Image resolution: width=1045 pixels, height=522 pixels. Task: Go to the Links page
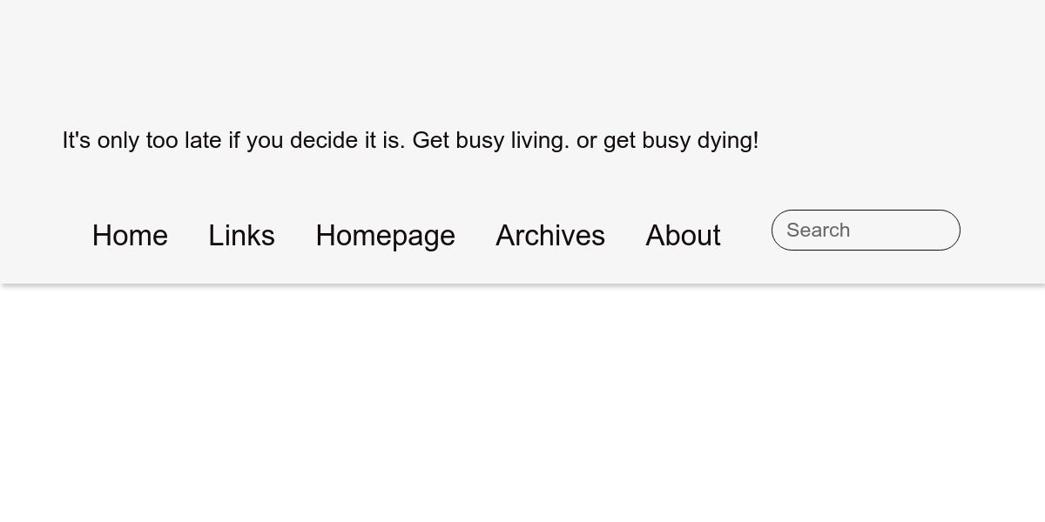[241, 236]
